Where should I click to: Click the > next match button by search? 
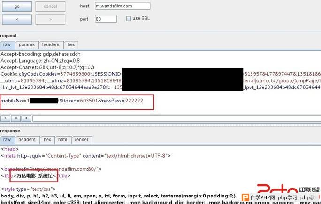click(x=26, y=118)
